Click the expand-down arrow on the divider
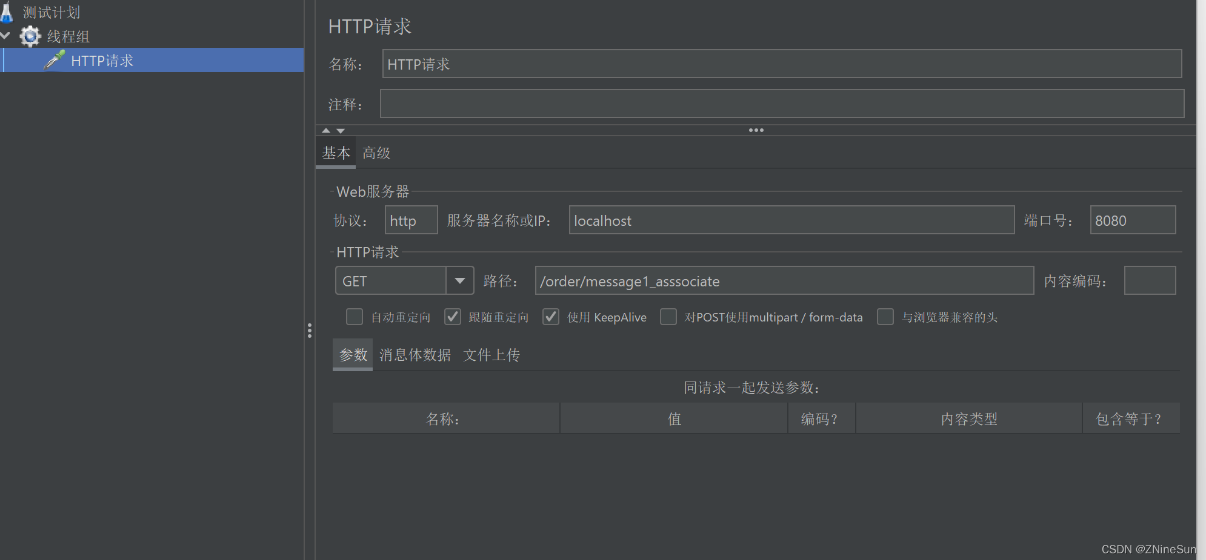The image size is (1206, 560). [x=341, y=130]
